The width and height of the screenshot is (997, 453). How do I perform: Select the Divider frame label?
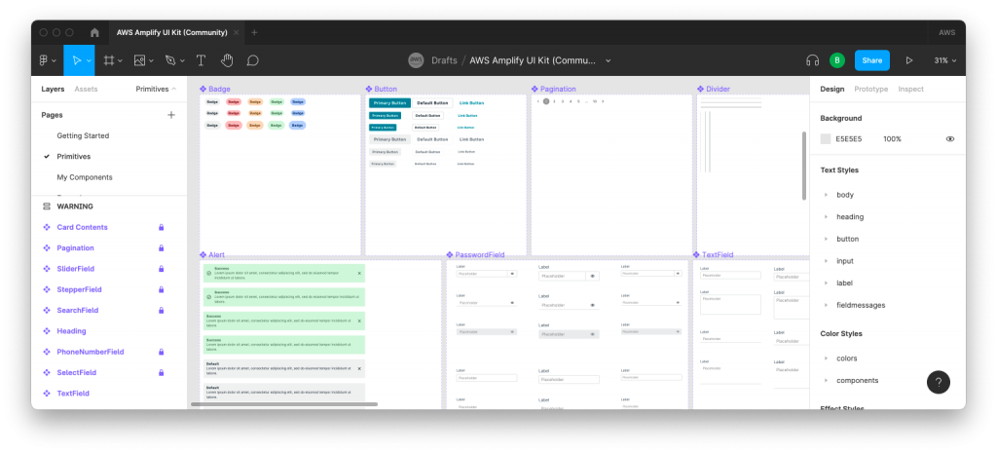(x=718, y=89)
